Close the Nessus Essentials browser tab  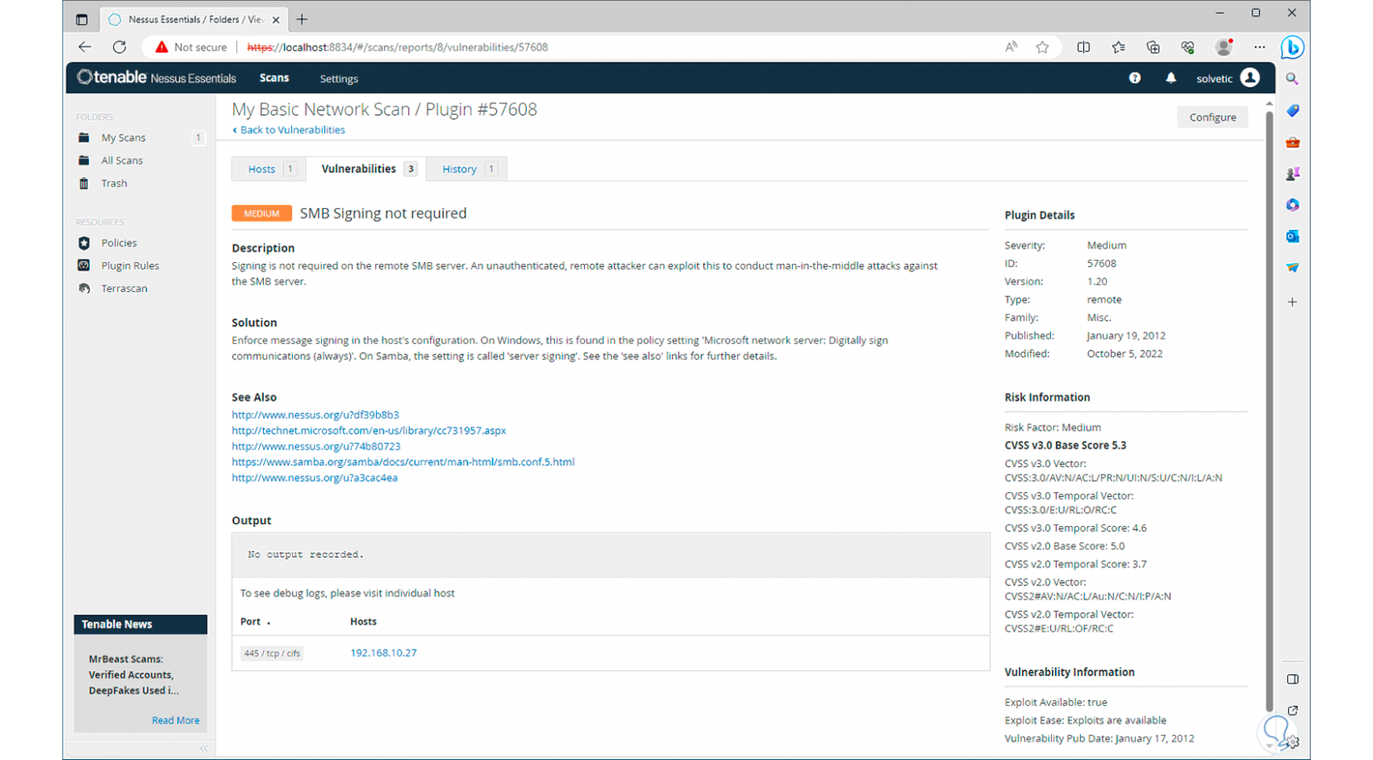pos(275,19)
